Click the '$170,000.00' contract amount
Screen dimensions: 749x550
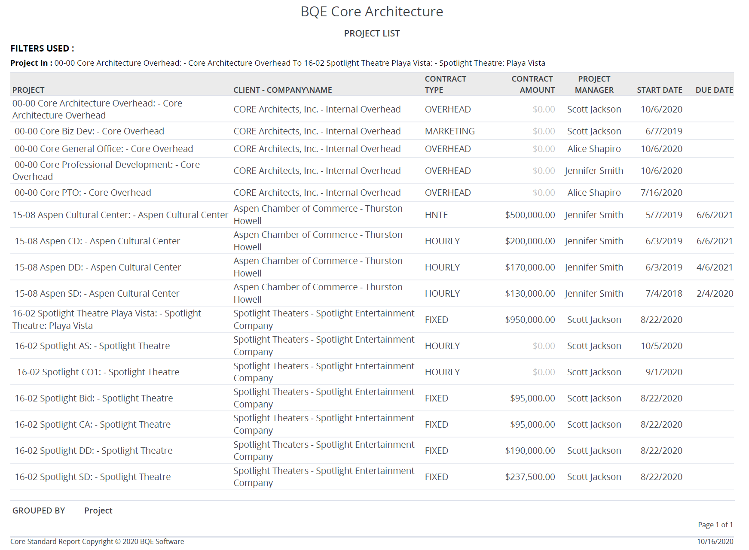(530, 267)
